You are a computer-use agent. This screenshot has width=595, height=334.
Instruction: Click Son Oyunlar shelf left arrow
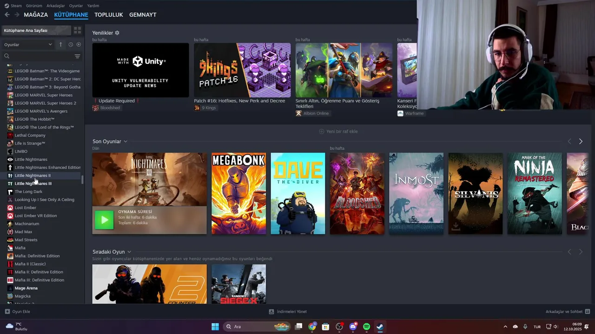coord(569,141)
